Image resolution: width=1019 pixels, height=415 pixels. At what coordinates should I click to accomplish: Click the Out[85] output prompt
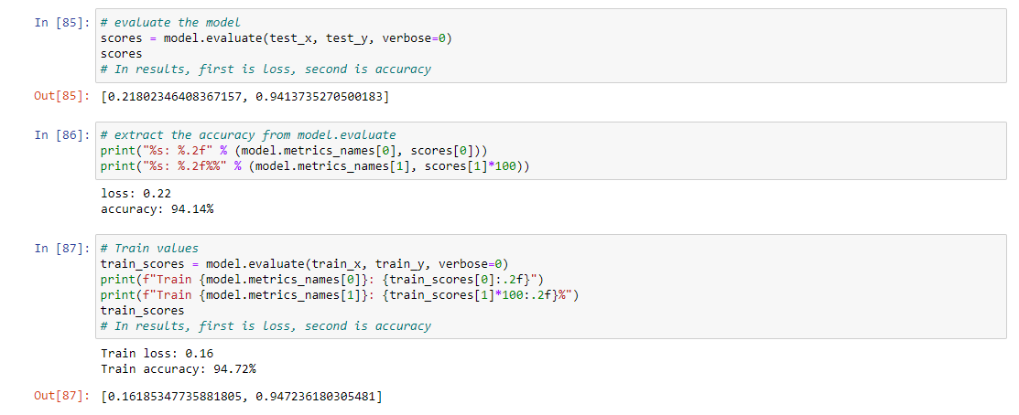tap(61, 97)
